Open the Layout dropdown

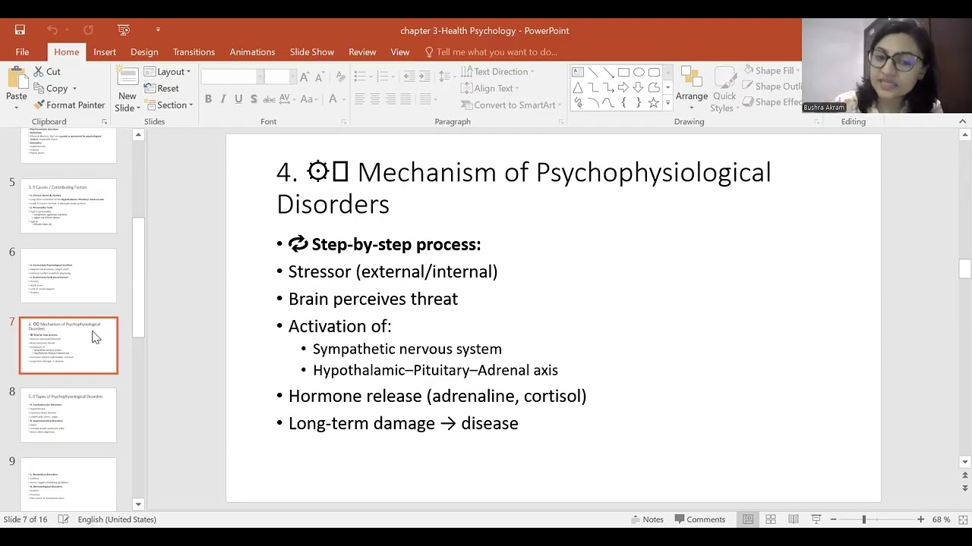[168, 71]
